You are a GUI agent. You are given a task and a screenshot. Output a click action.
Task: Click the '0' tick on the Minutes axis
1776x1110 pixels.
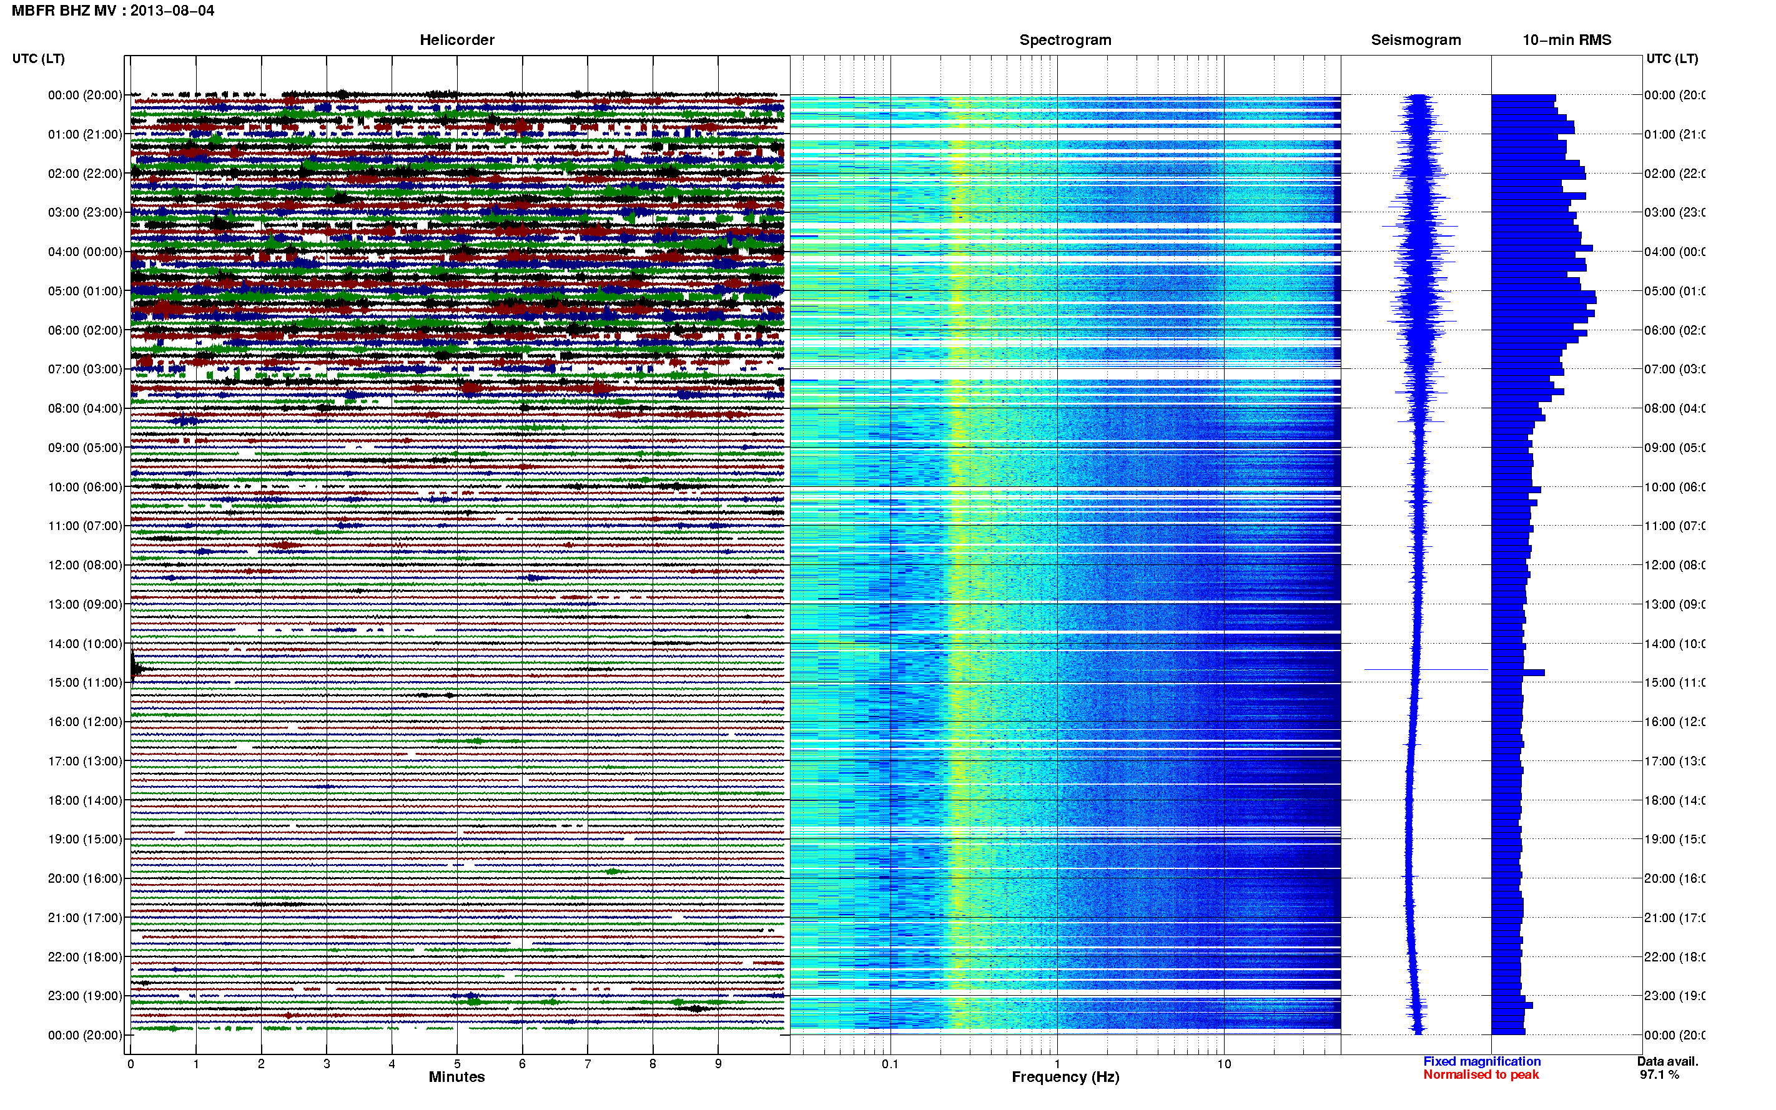point(131,1064)
